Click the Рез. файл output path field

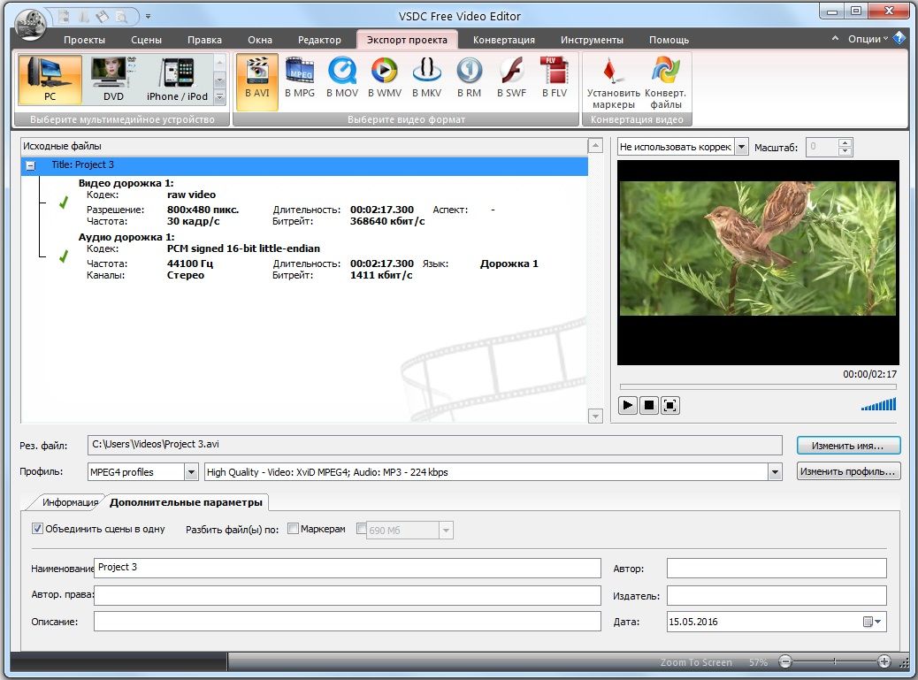(x=435, y=445)
